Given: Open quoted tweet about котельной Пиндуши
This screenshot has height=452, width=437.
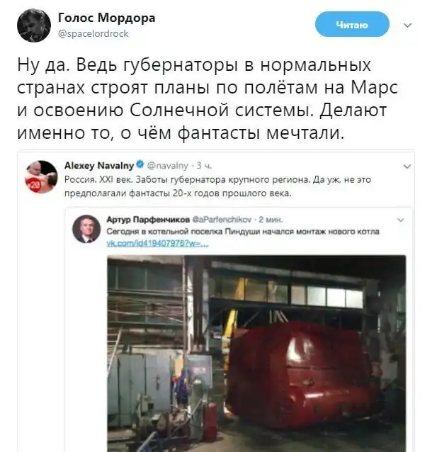Looking at the screenshot, I should click(243, 232).
